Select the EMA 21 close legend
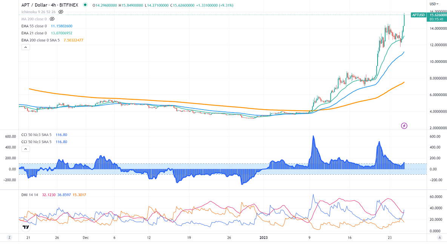 click(34, 33)
